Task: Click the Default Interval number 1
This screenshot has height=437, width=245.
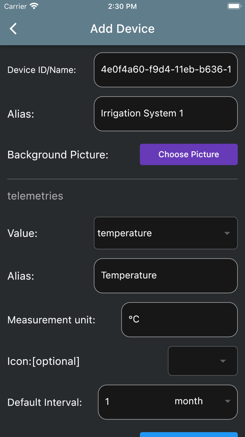Action: tap(107, 402)
